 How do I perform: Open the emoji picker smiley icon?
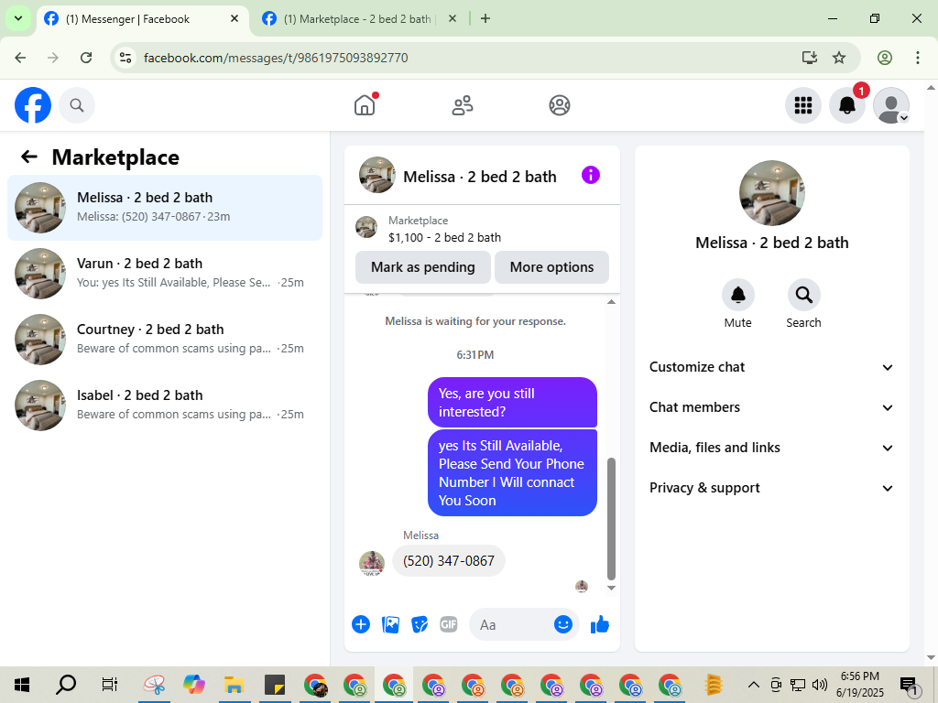[x=563, y=624]
